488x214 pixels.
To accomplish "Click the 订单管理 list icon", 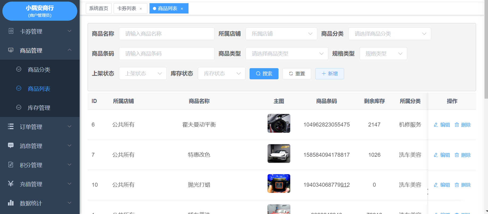I will click(x=11, y=126).
